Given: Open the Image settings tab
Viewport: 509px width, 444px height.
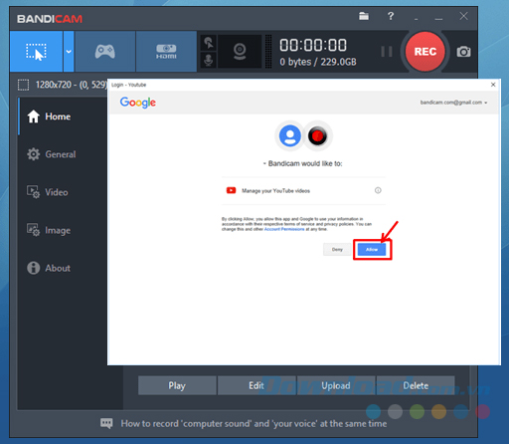Looking at the screenshot, I should (x=63, y=230).
